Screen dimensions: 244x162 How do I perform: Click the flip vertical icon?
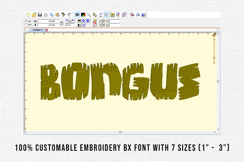[x=79, y=21]
